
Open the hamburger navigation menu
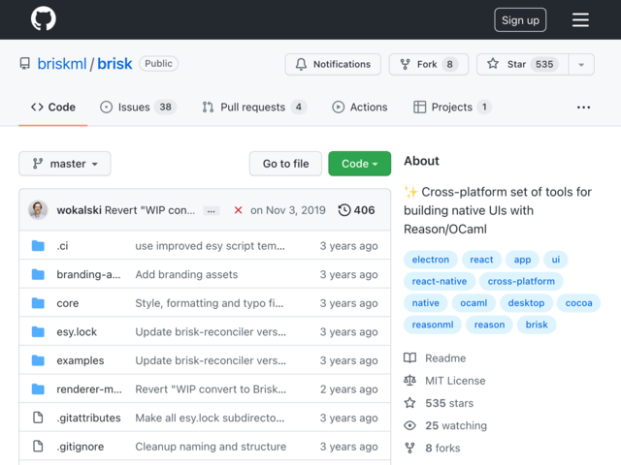580,19
